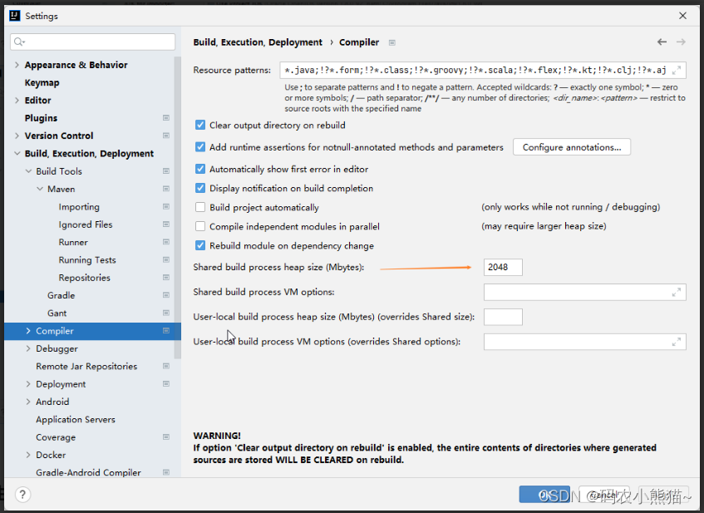
Task: Uncheck Clear output directory on rebuild
Action: [200, 125]
